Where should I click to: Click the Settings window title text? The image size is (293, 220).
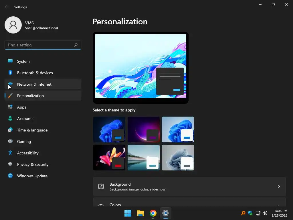(x=21, y=7)
